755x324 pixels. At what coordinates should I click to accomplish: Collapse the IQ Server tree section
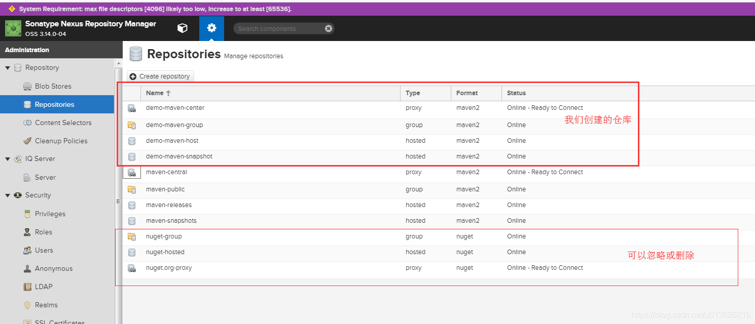pyautogui.click(x=8, y=159)
